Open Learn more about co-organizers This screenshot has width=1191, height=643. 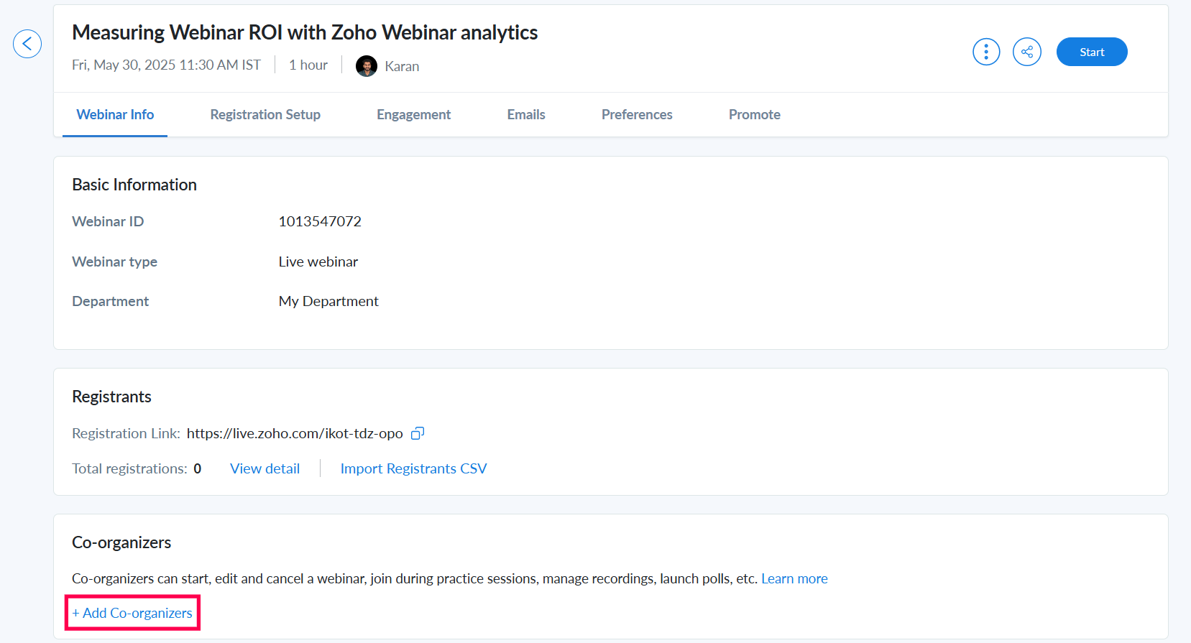click(x=794, y=578)
